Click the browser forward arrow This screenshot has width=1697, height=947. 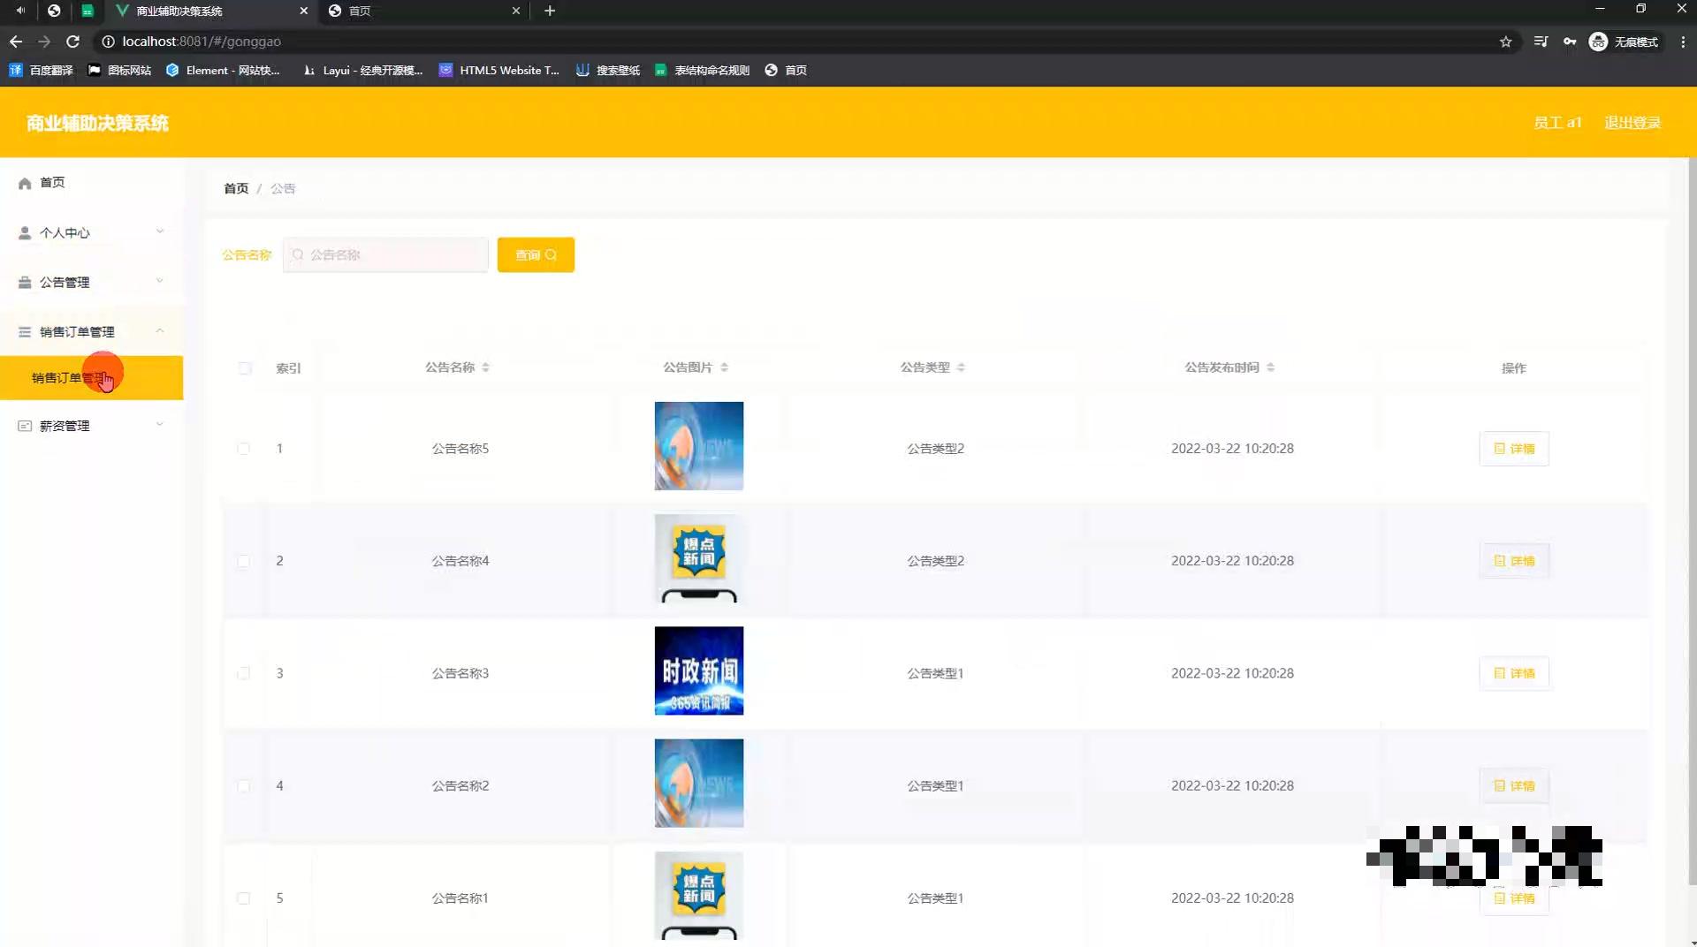tap(44, 42)
